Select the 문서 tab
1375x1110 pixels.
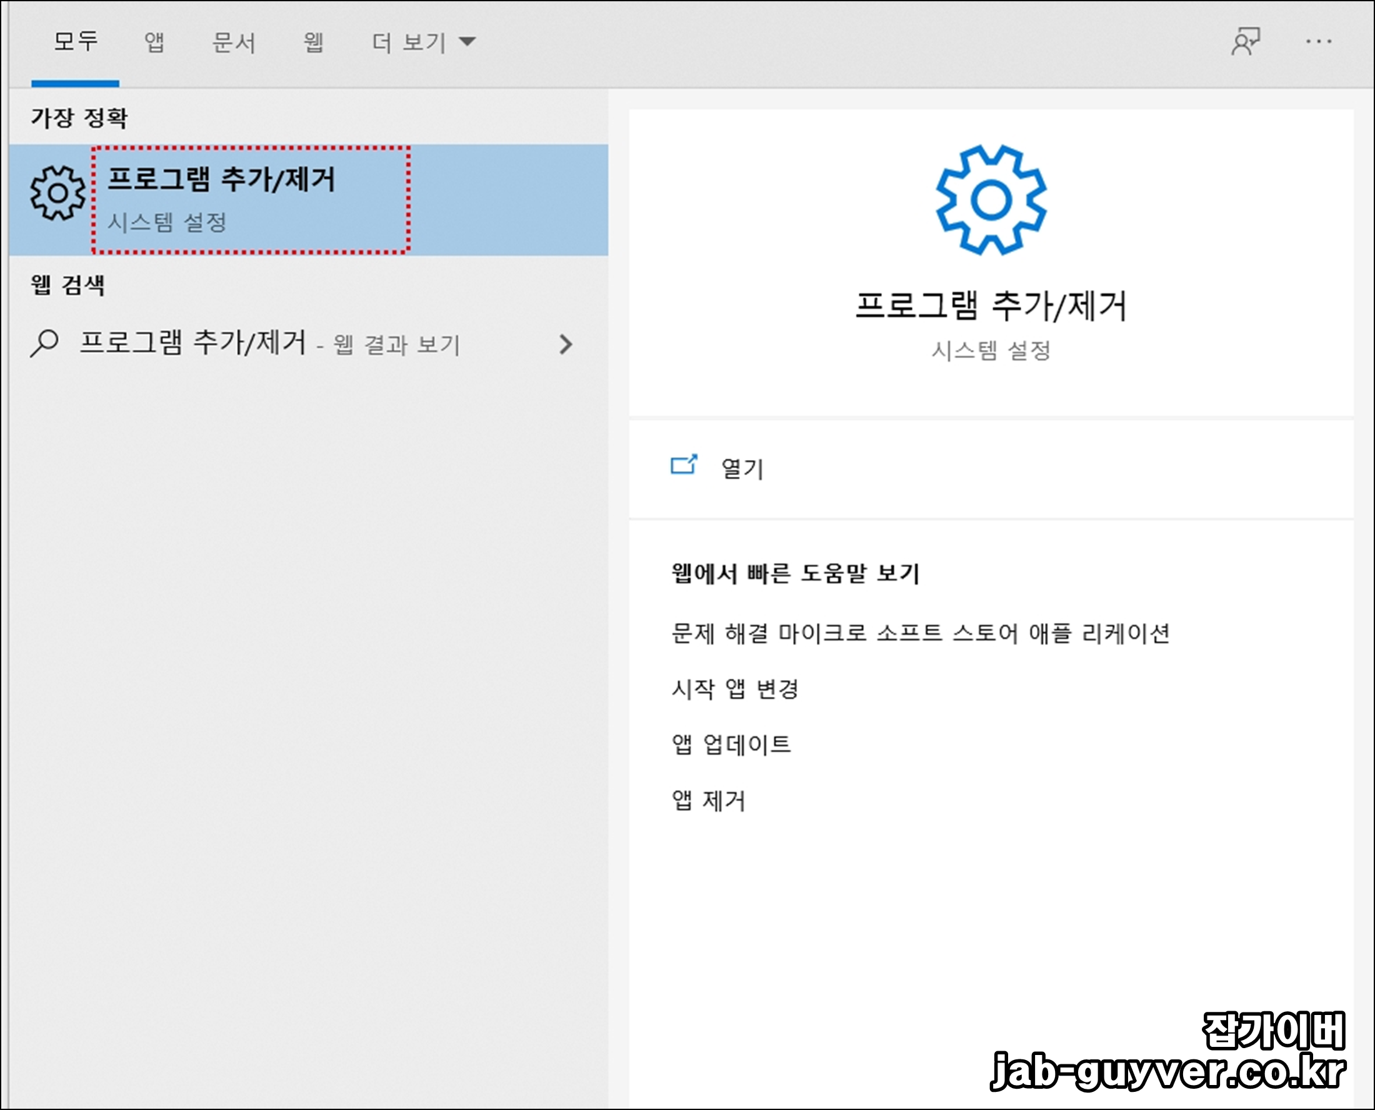coord(234,43)
